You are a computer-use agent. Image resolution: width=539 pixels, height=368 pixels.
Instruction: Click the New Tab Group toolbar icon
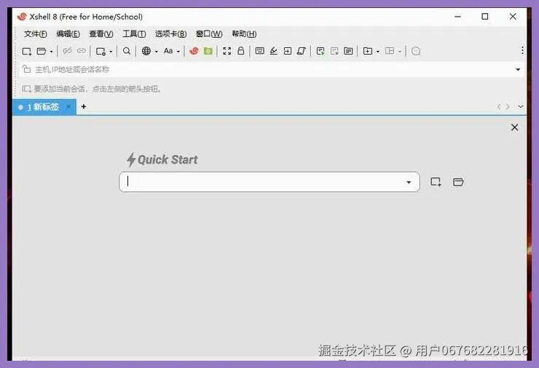click(x=368, y=51)
